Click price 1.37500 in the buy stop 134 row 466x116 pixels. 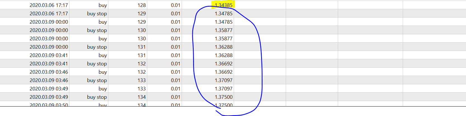(224, 97)
